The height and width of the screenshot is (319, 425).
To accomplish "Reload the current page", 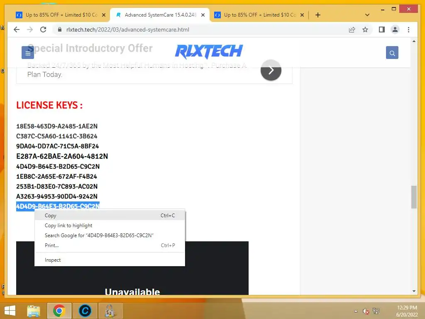I will pos(43,29).
